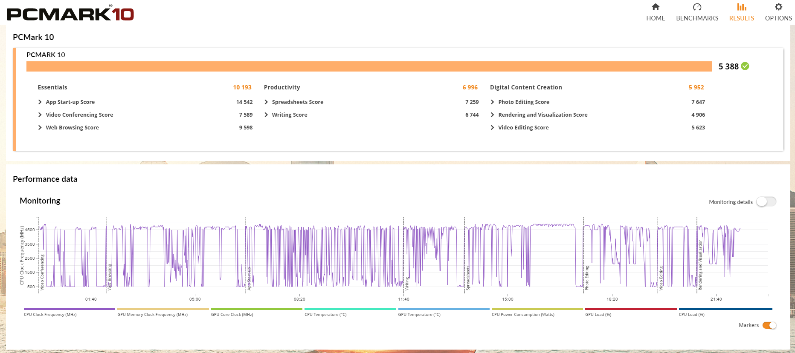Screen dimensions: 795x353
Task: Select the GPU Memory Clock Frequency legend swatch
Action: point(163,309)
